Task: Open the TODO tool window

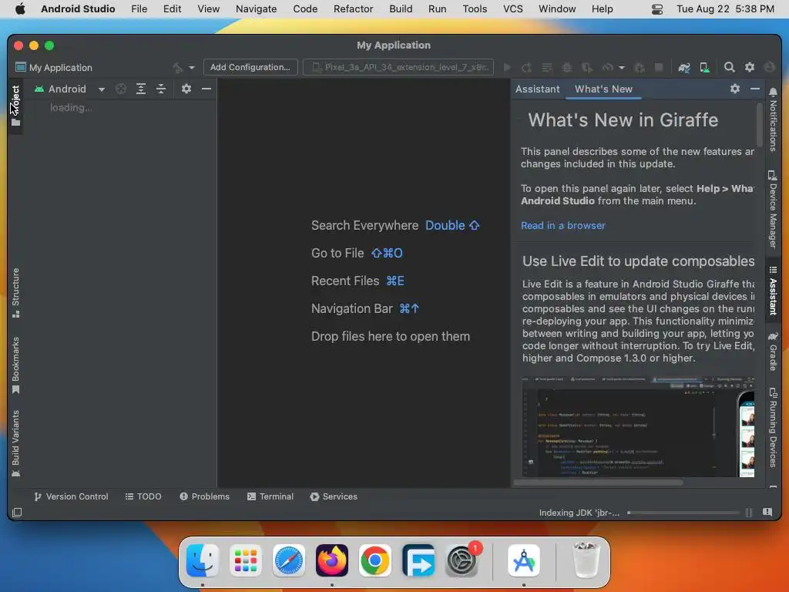Action: point(143,496)
